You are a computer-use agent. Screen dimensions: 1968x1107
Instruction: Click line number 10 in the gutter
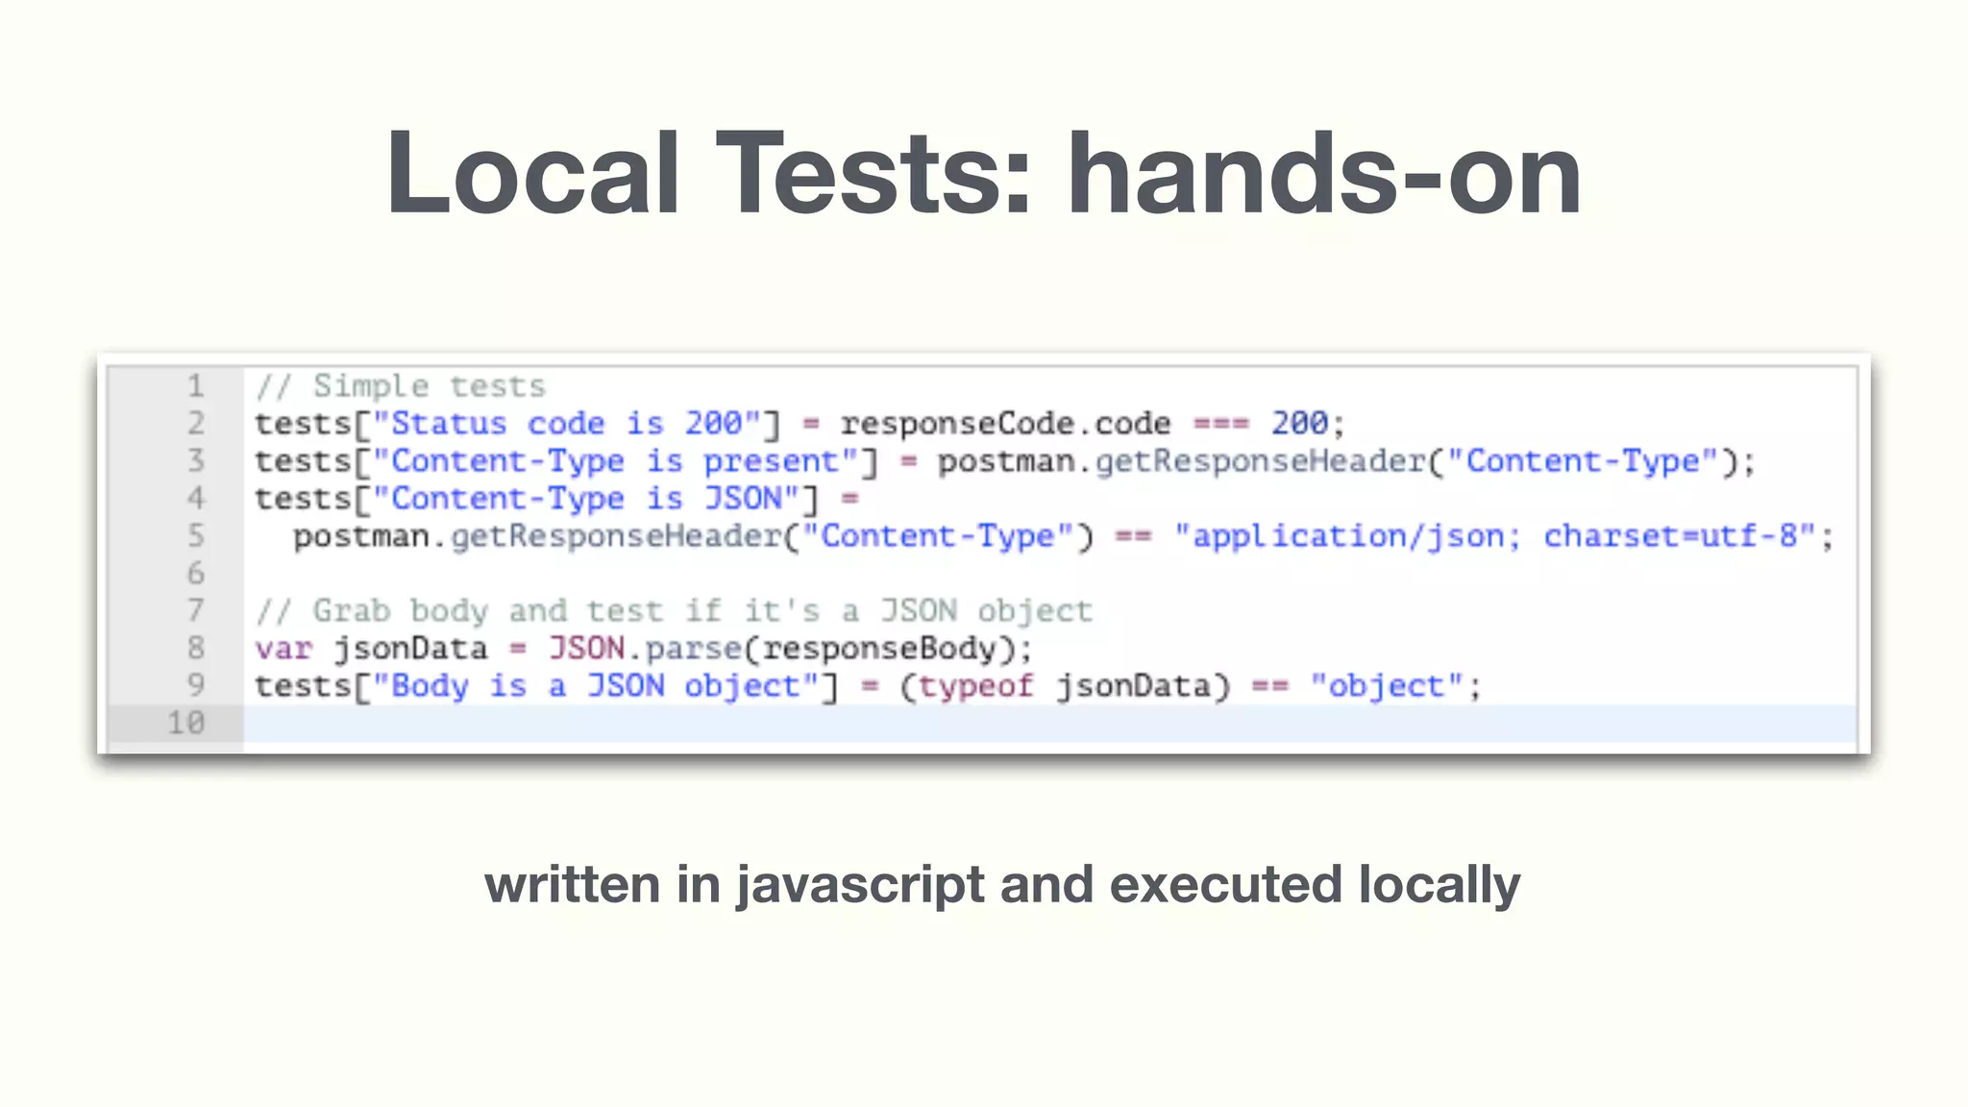pos(186,724)
